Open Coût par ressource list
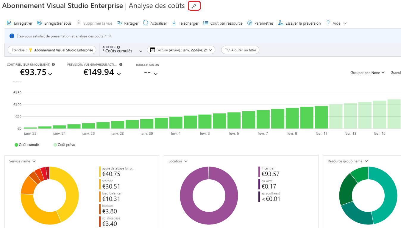401x228 pixels. pos(223,23)
